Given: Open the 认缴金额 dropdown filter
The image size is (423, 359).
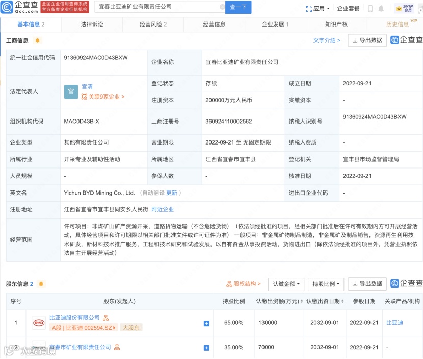Looking at the screenshot, I should pos(286,284).
